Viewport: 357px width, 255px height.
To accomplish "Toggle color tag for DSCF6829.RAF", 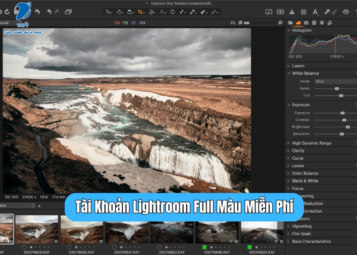I will click(x=24, y=247).
